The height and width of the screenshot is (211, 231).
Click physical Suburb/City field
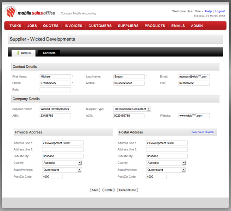pos(63,156)
